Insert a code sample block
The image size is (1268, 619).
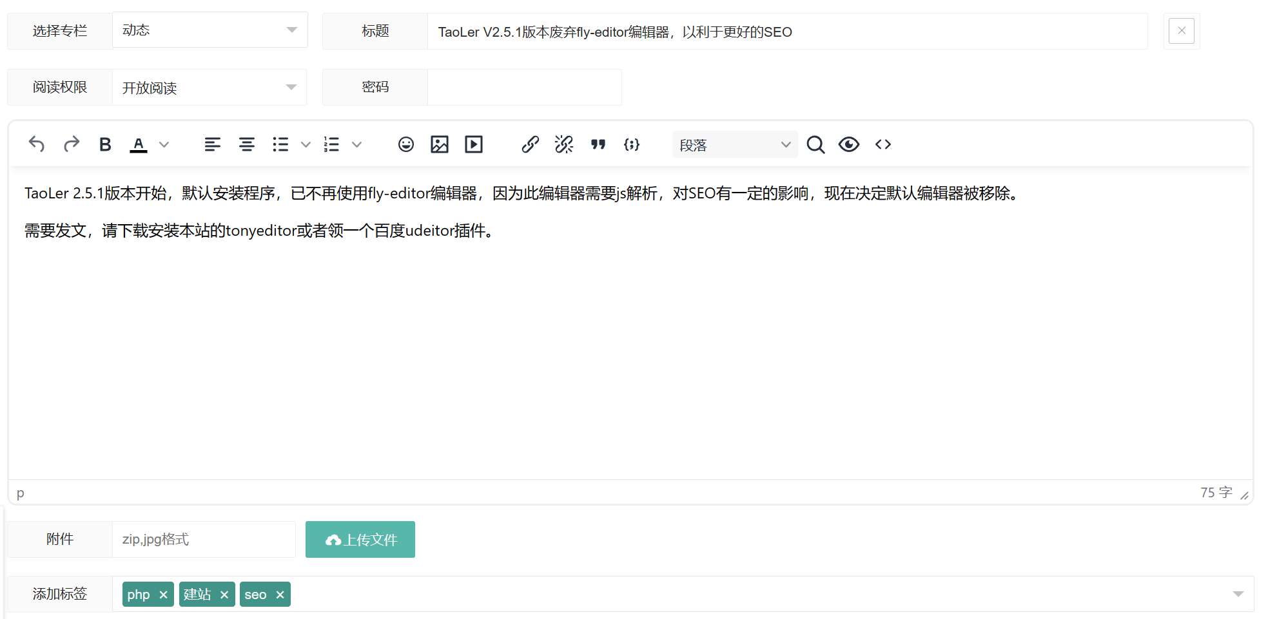click(x=632, y=144)
